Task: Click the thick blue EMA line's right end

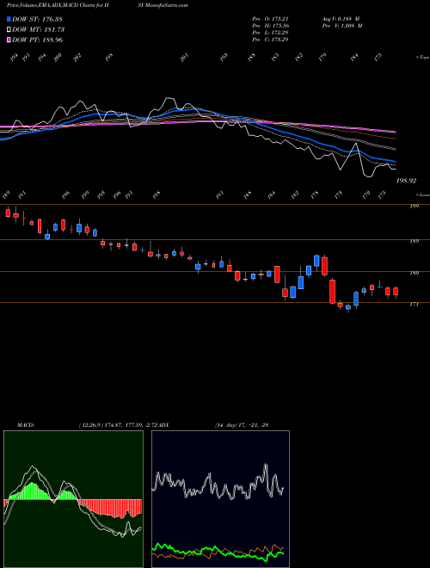Action: click(x=394, y=161)
